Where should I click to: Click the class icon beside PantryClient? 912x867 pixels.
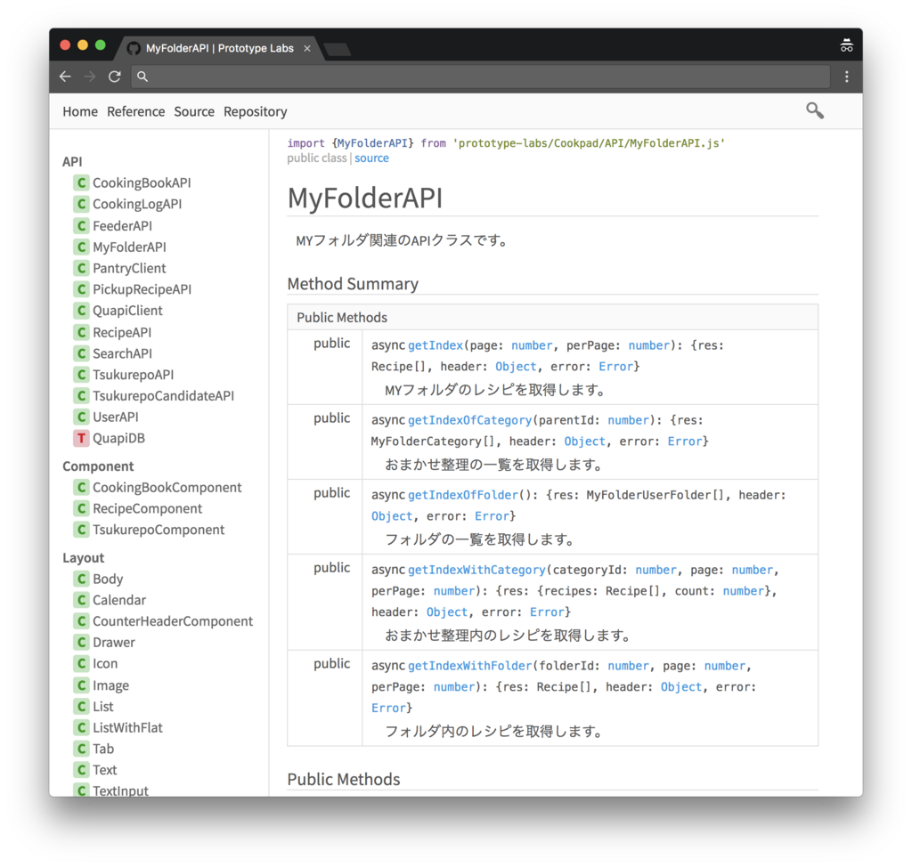[81, 268]
